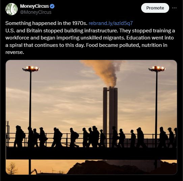Image resolution: width=183 pixels, height=181 pixels.
Task: Click the silhouetted walkers on the bridge
Action: point(91,137)
